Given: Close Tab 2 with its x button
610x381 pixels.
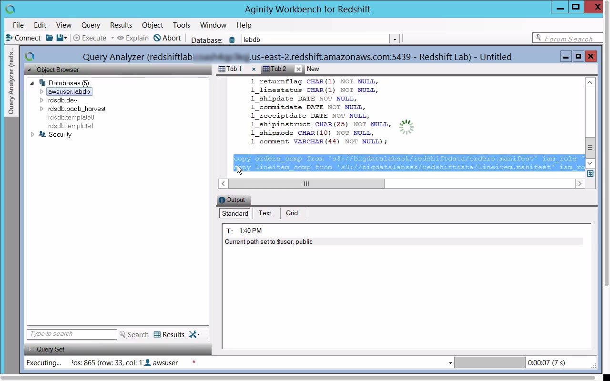Looking at the screenshot, I should pos(298,69).
